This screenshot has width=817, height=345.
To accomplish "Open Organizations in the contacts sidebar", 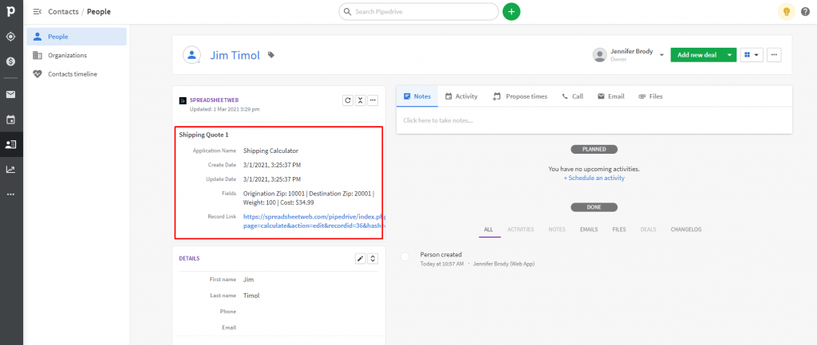I will click(67, 55).
